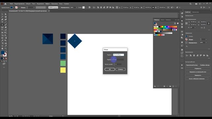
Task: Select the Eraser tool
Action: point(6,27)
